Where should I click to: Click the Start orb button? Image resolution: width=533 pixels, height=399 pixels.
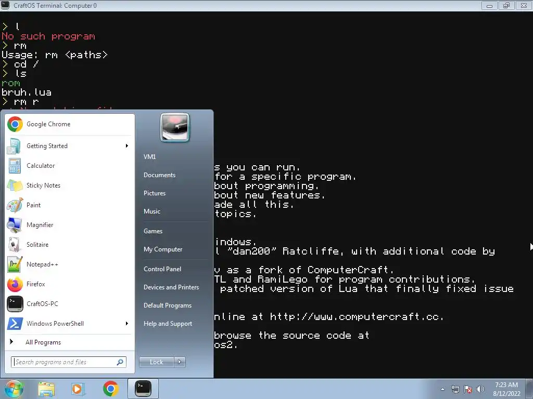(x=14, y=389)
